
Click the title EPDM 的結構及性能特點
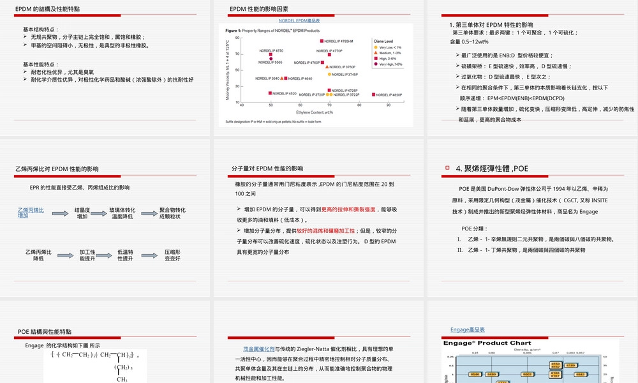tap(48, 9)
